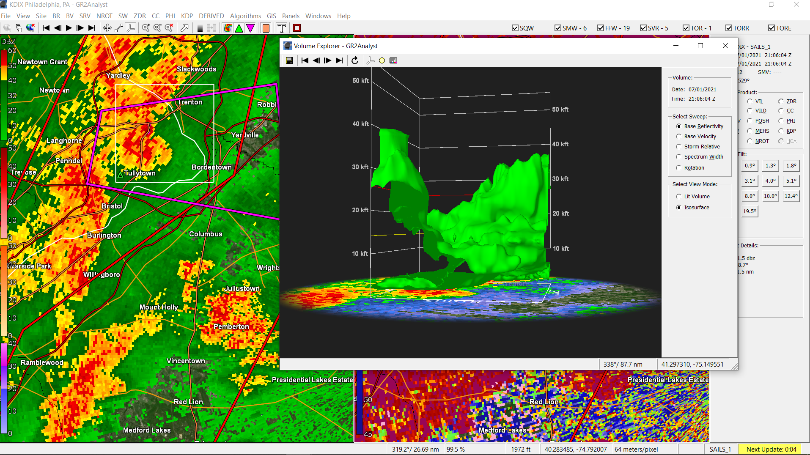The width and height of the screenshot is (810, 455).
Task: Go to last volume in Volume Explorer
Action: pyautogui.click(x=339, y=60)
